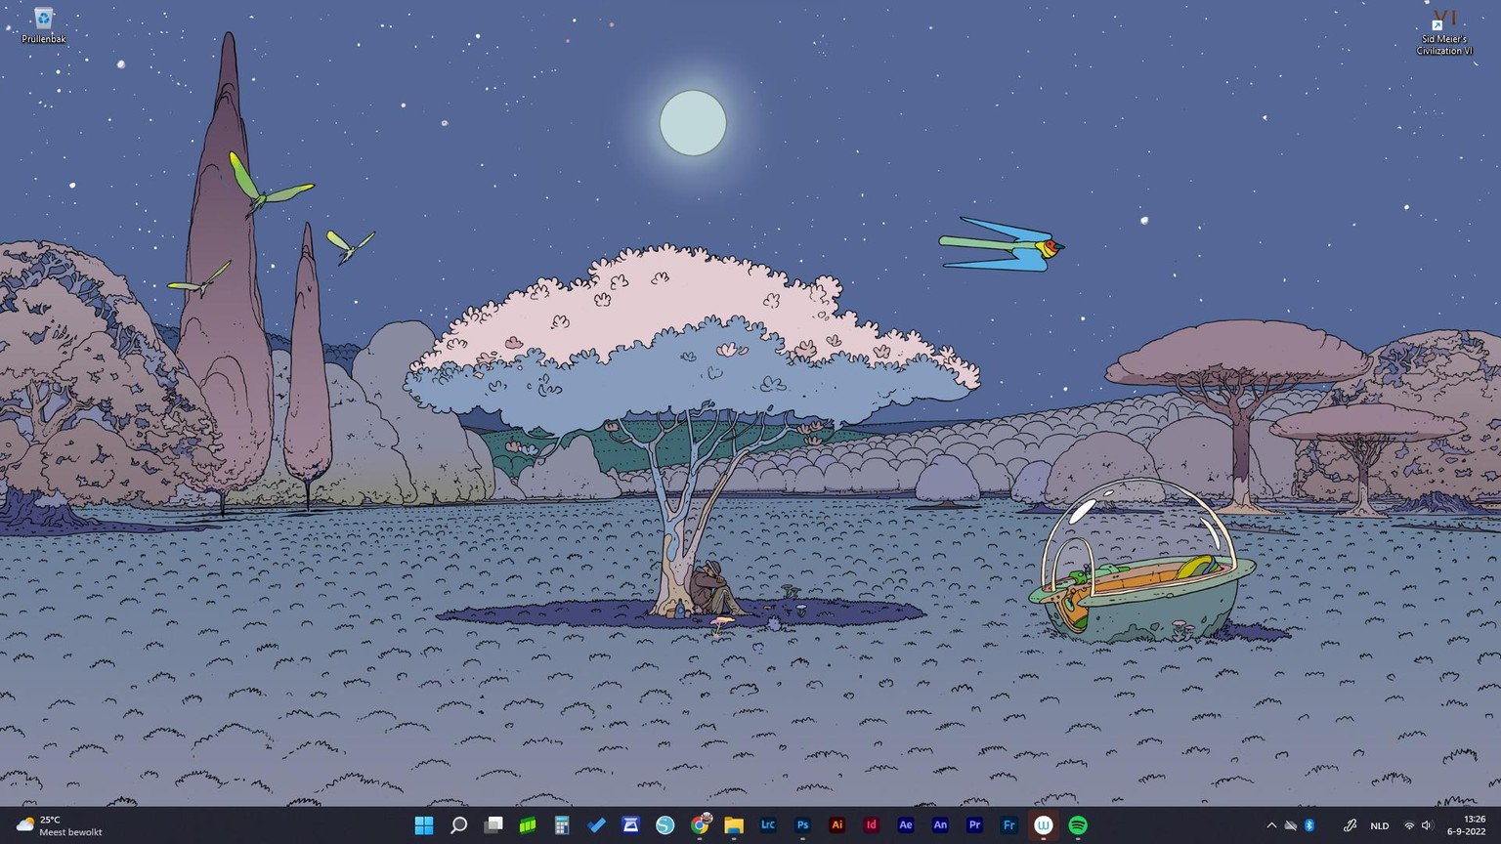Open weather widget showing 25°C
1501x844 pixels.
(x=60, y=825)
